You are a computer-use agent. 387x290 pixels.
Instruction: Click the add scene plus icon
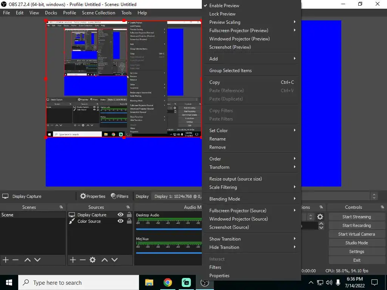click(5, 260)
